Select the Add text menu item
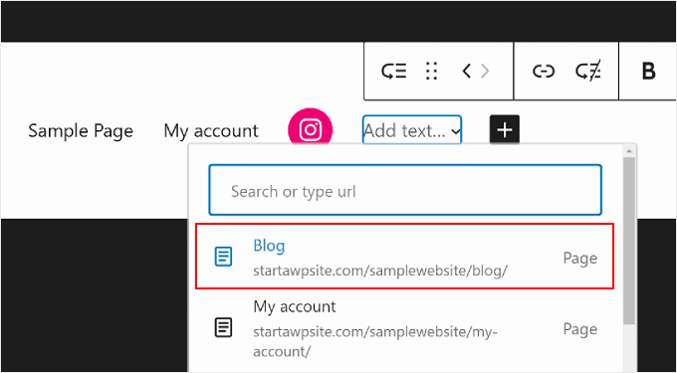677x373 pixels. pyautogui.click(x=412, y=129)
